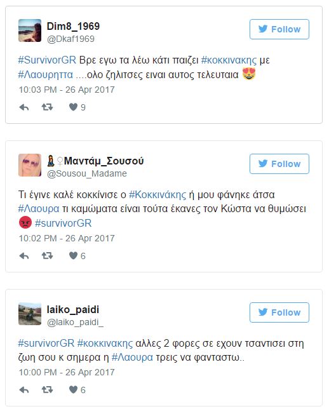Viewport: 329px width, 409px height.
Task: Open @laiko_paidi_ handle link
Action: point(75,323)
